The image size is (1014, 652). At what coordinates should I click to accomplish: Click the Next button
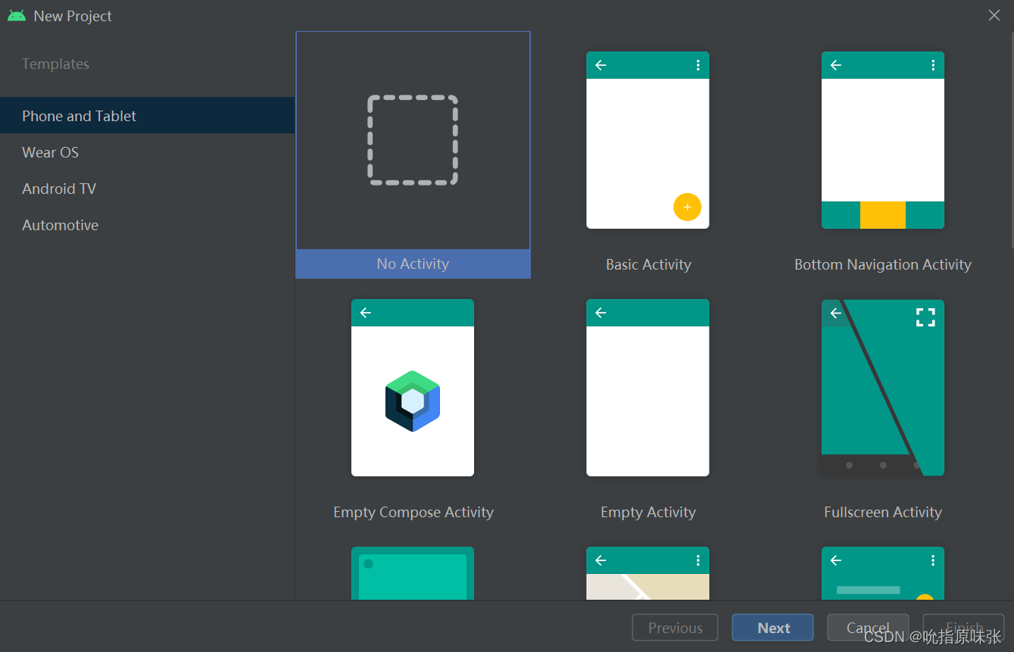click(x=772, y=628)
